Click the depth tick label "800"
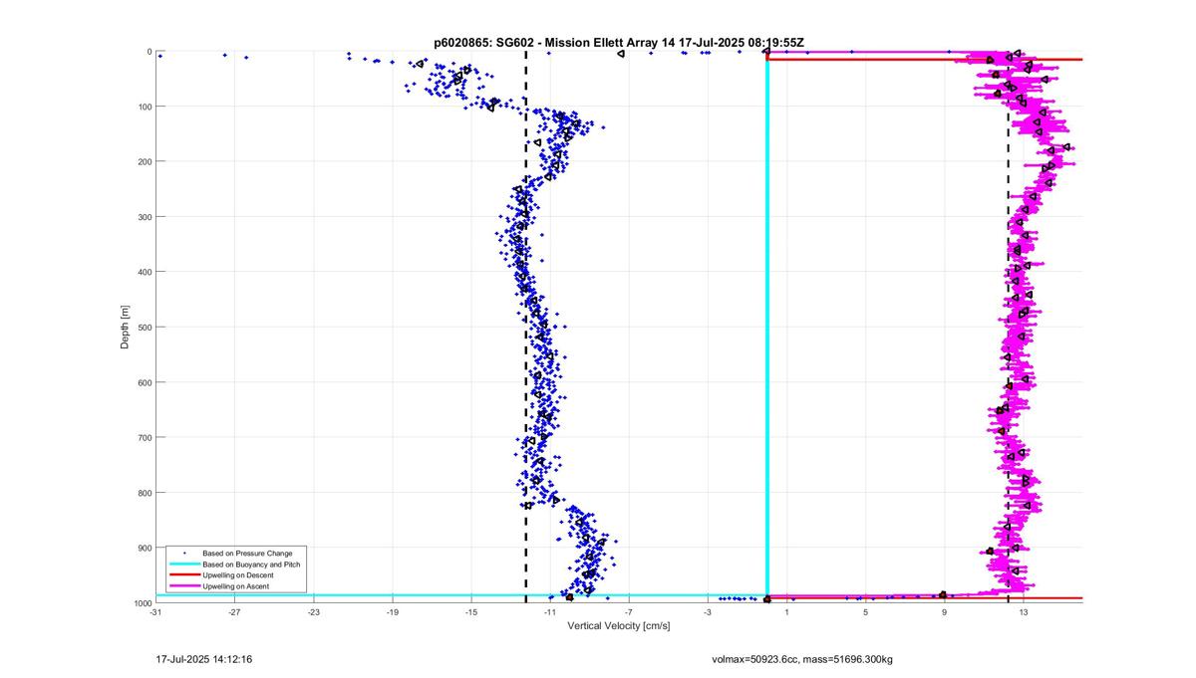 (144, 493)
